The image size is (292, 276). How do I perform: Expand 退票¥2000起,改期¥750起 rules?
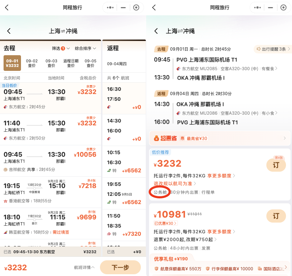[x=185, y=239]
